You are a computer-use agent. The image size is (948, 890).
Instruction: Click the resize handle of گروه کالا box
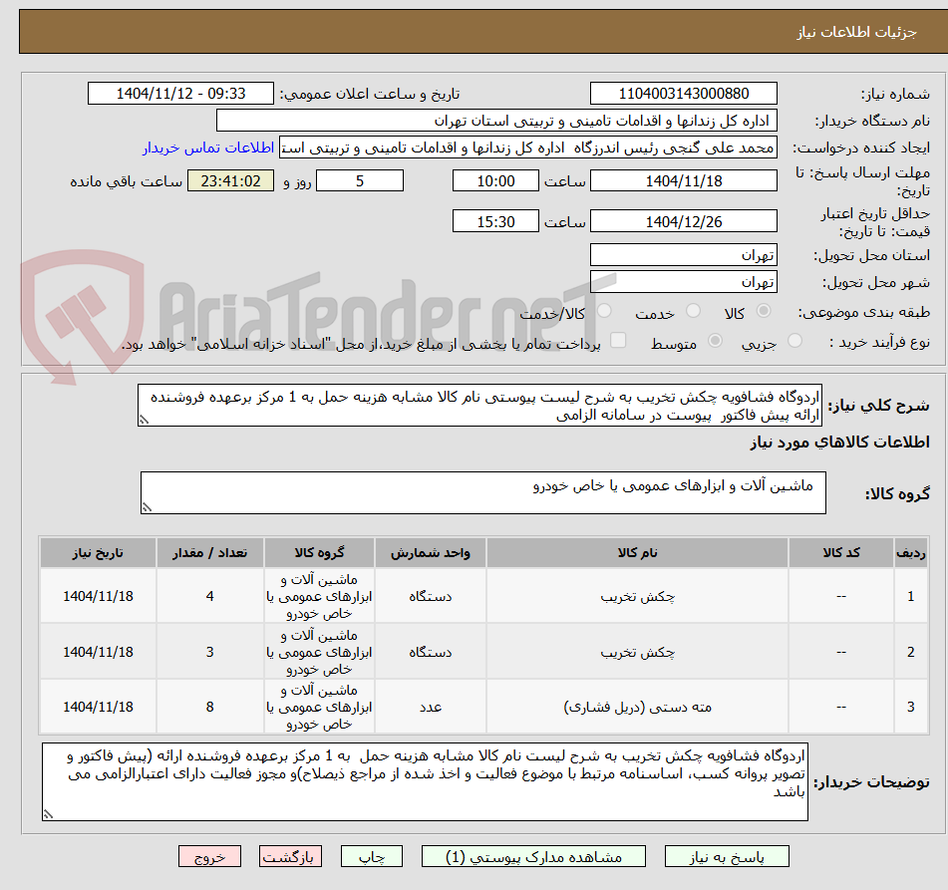click(147, 508)
